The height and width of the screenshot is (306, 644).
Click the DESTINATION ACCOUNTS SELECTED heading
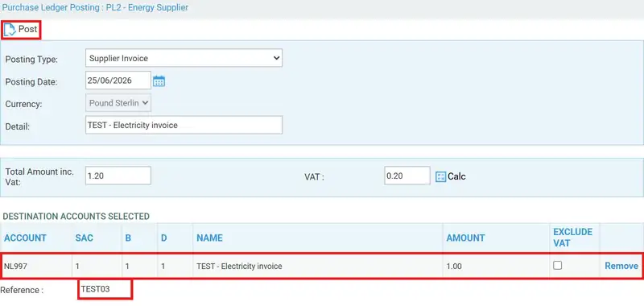pyautogui.click(x=76, y=216)
